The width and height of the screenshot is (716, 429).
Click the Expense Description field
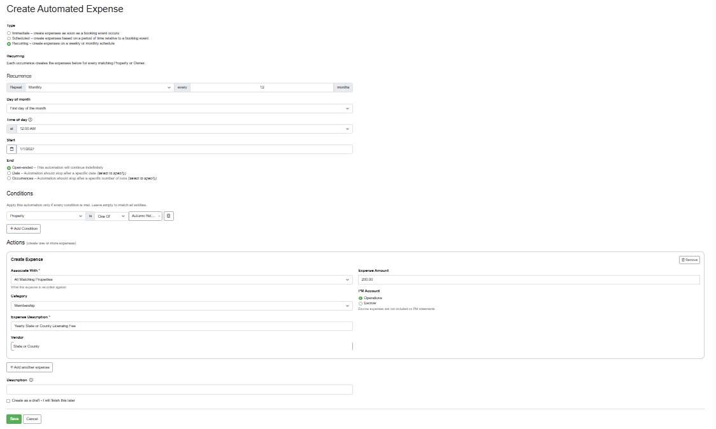(x=182, y=327)
